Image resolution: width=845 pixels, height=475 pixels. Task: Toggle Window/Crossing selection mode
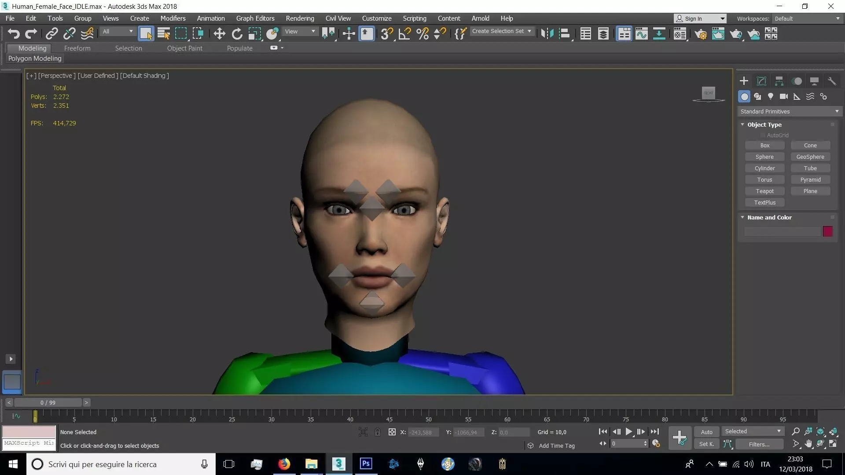point(198,34)
